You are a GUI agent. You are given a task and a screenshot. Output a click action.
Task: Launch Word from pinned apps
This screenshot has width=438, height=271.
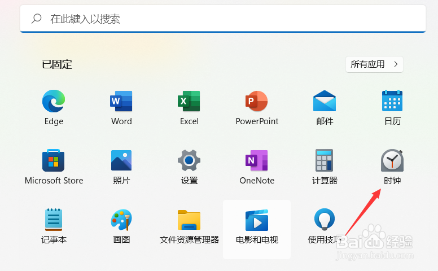click(121, 101)
